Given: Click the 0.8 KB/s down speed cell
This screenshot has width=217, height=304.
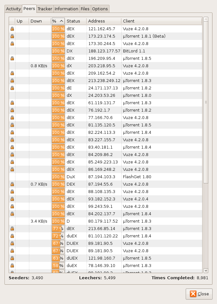Looking at the screenshot, I should pyautogui.click(x=39, y=66).
